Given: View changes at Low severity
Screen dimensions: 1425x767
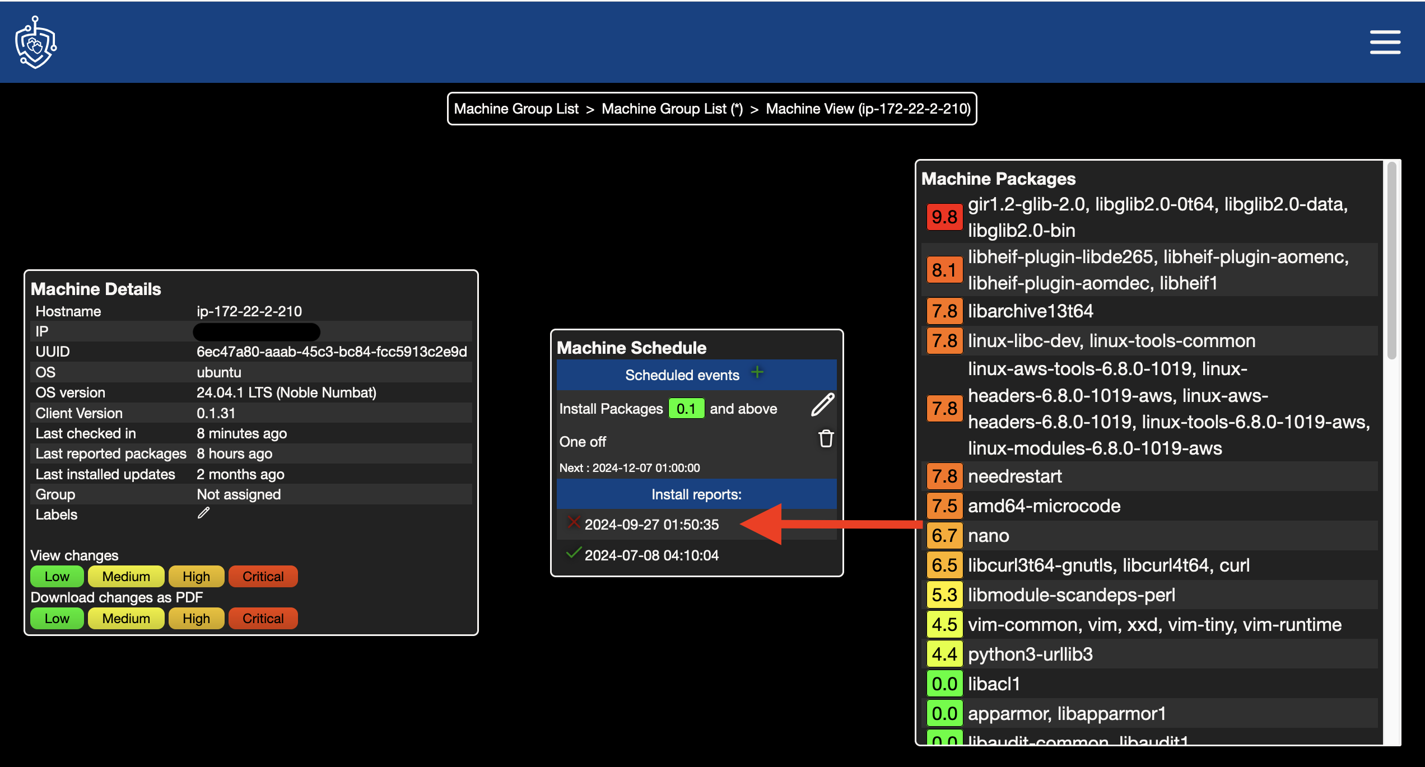Looking at the screenshot, I should [57, 577].
